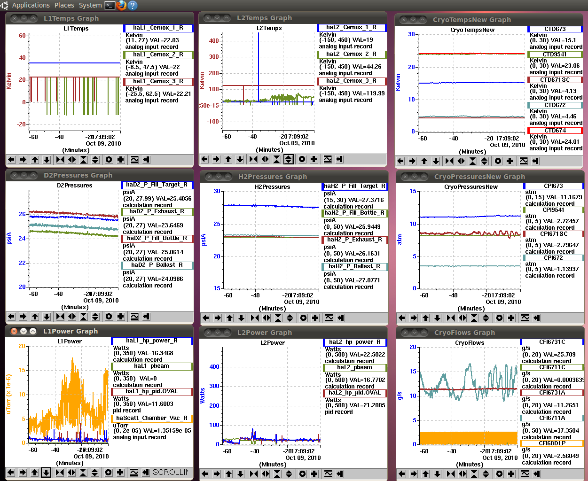This screenshot has height=481, width=588.
Task: Highlighted pan down button in L1Power Graph
Action: coord(46,473)
